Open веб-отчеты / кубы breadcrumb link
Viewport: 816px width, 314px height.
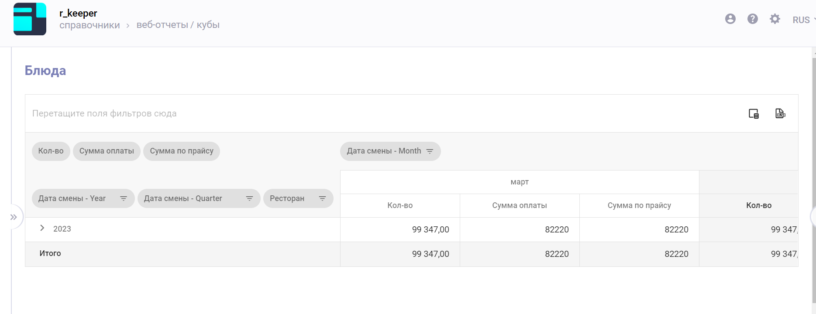pos(178,25)
